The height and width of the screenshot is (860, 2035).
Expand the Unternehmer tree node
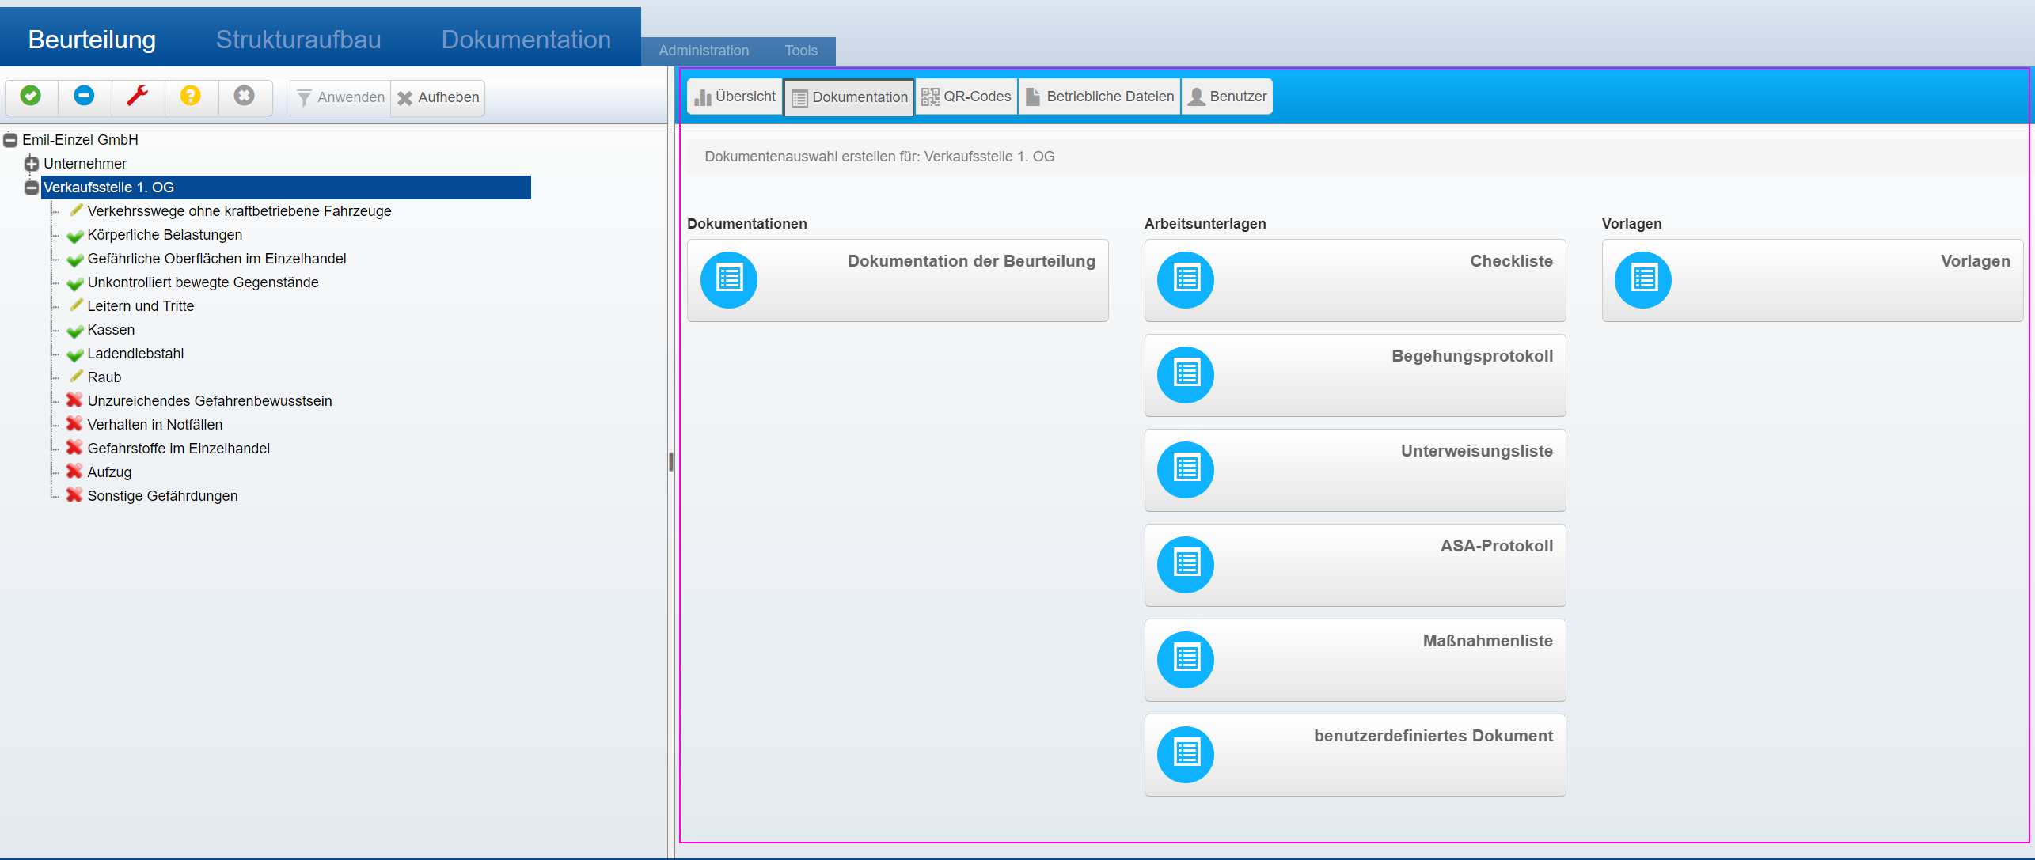coord(32,164)
